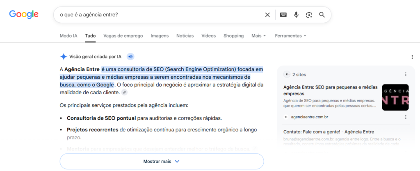
Task: Open the on-screen keyboard input tool
Action: point(283,15)
